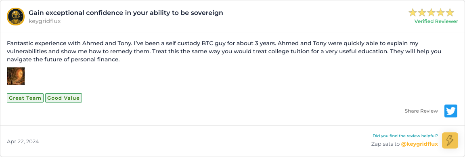The image size is (465, 157).
Task: Click the third gold rating star
Action: (x=431, y=13)
